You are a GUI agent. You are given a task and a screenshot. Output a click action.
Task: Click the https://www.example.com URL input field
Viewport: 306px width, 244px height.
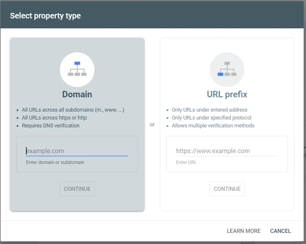(227, 151)
